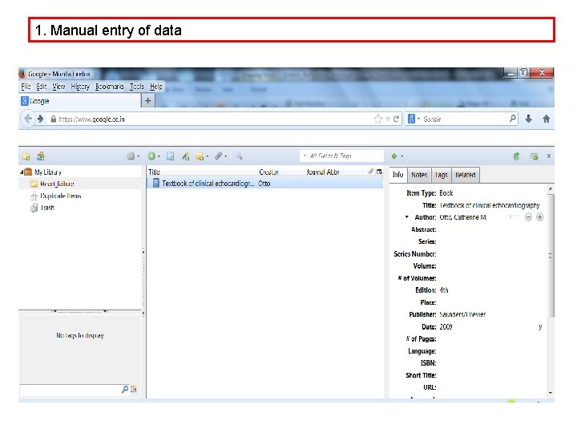Add another author with the plus button
This screenshot has height=433, width=577.
click(x=540, y=217)
